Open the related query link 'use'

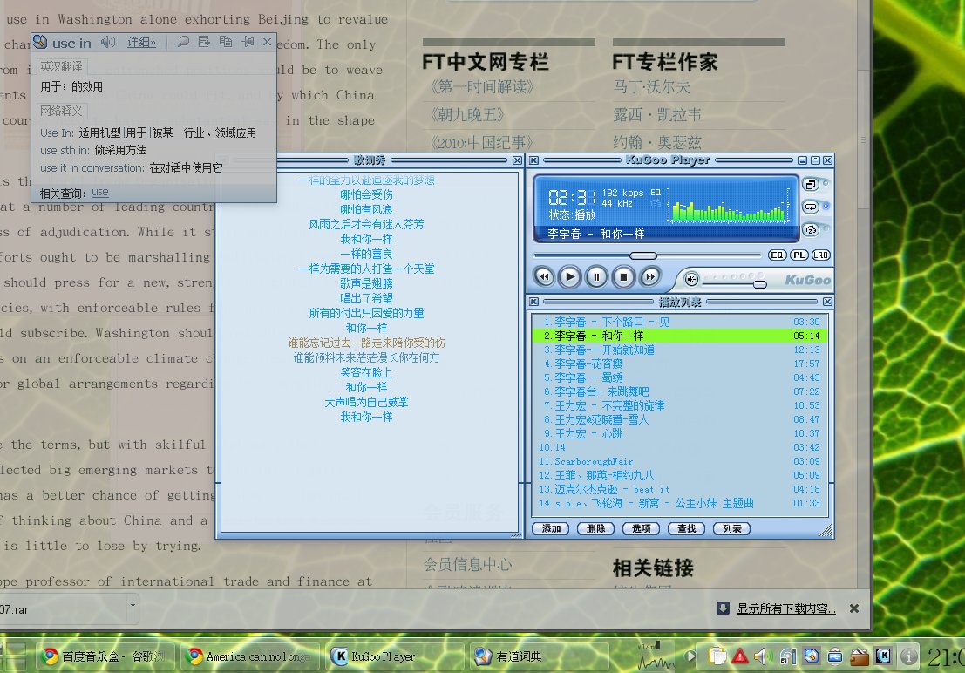99,193
